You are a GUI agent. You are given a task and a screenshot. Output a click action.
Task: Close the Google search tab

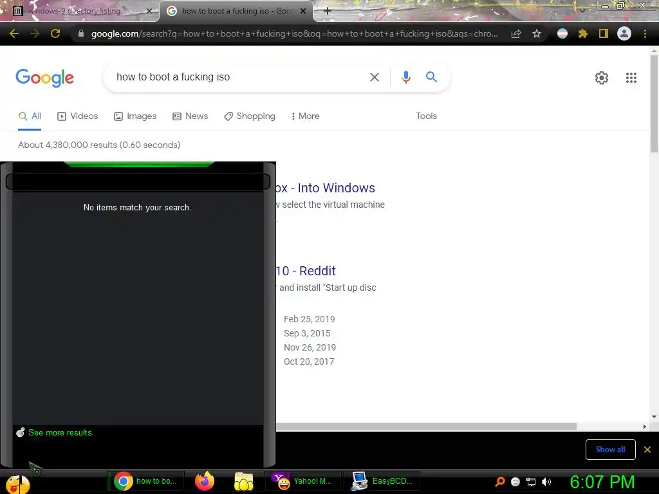(303, 11)
